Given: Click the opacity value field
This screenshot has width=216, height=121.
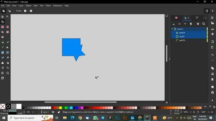Looking at the screenshot, I should click(x=29, y=112).
